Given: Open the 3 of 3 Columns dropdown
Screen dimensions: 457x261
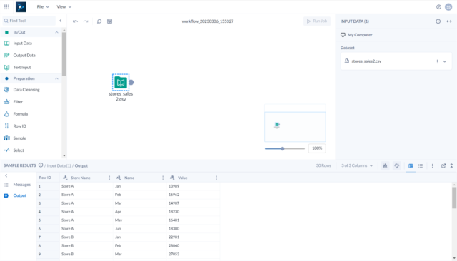Looking at the screenshot, I should [x=357, y=165].
